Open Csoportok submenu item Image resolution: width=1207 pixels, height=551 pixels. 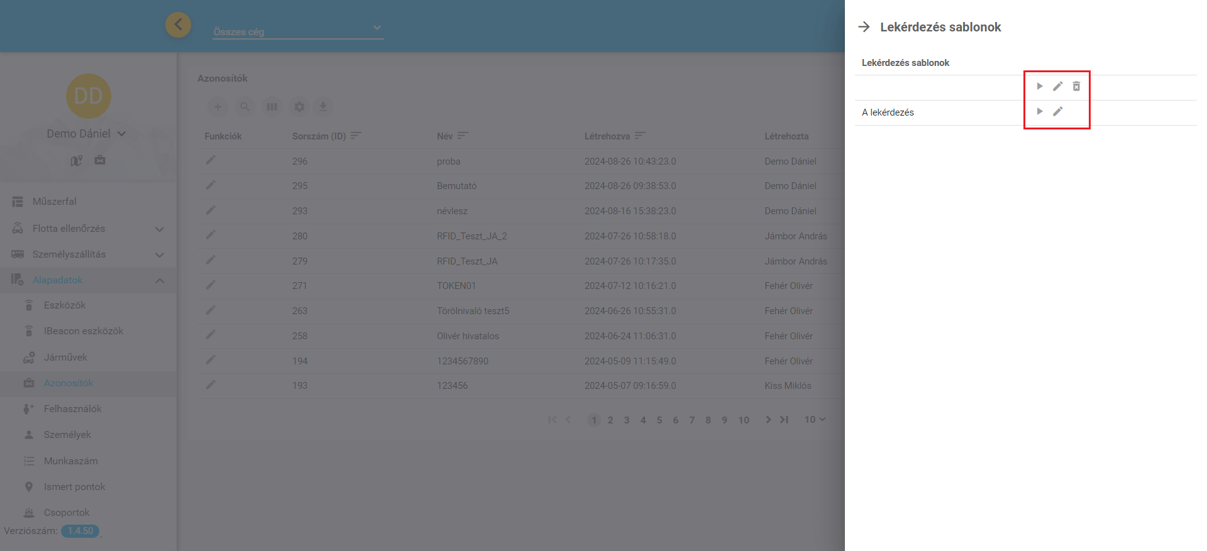tap(88, 513)
